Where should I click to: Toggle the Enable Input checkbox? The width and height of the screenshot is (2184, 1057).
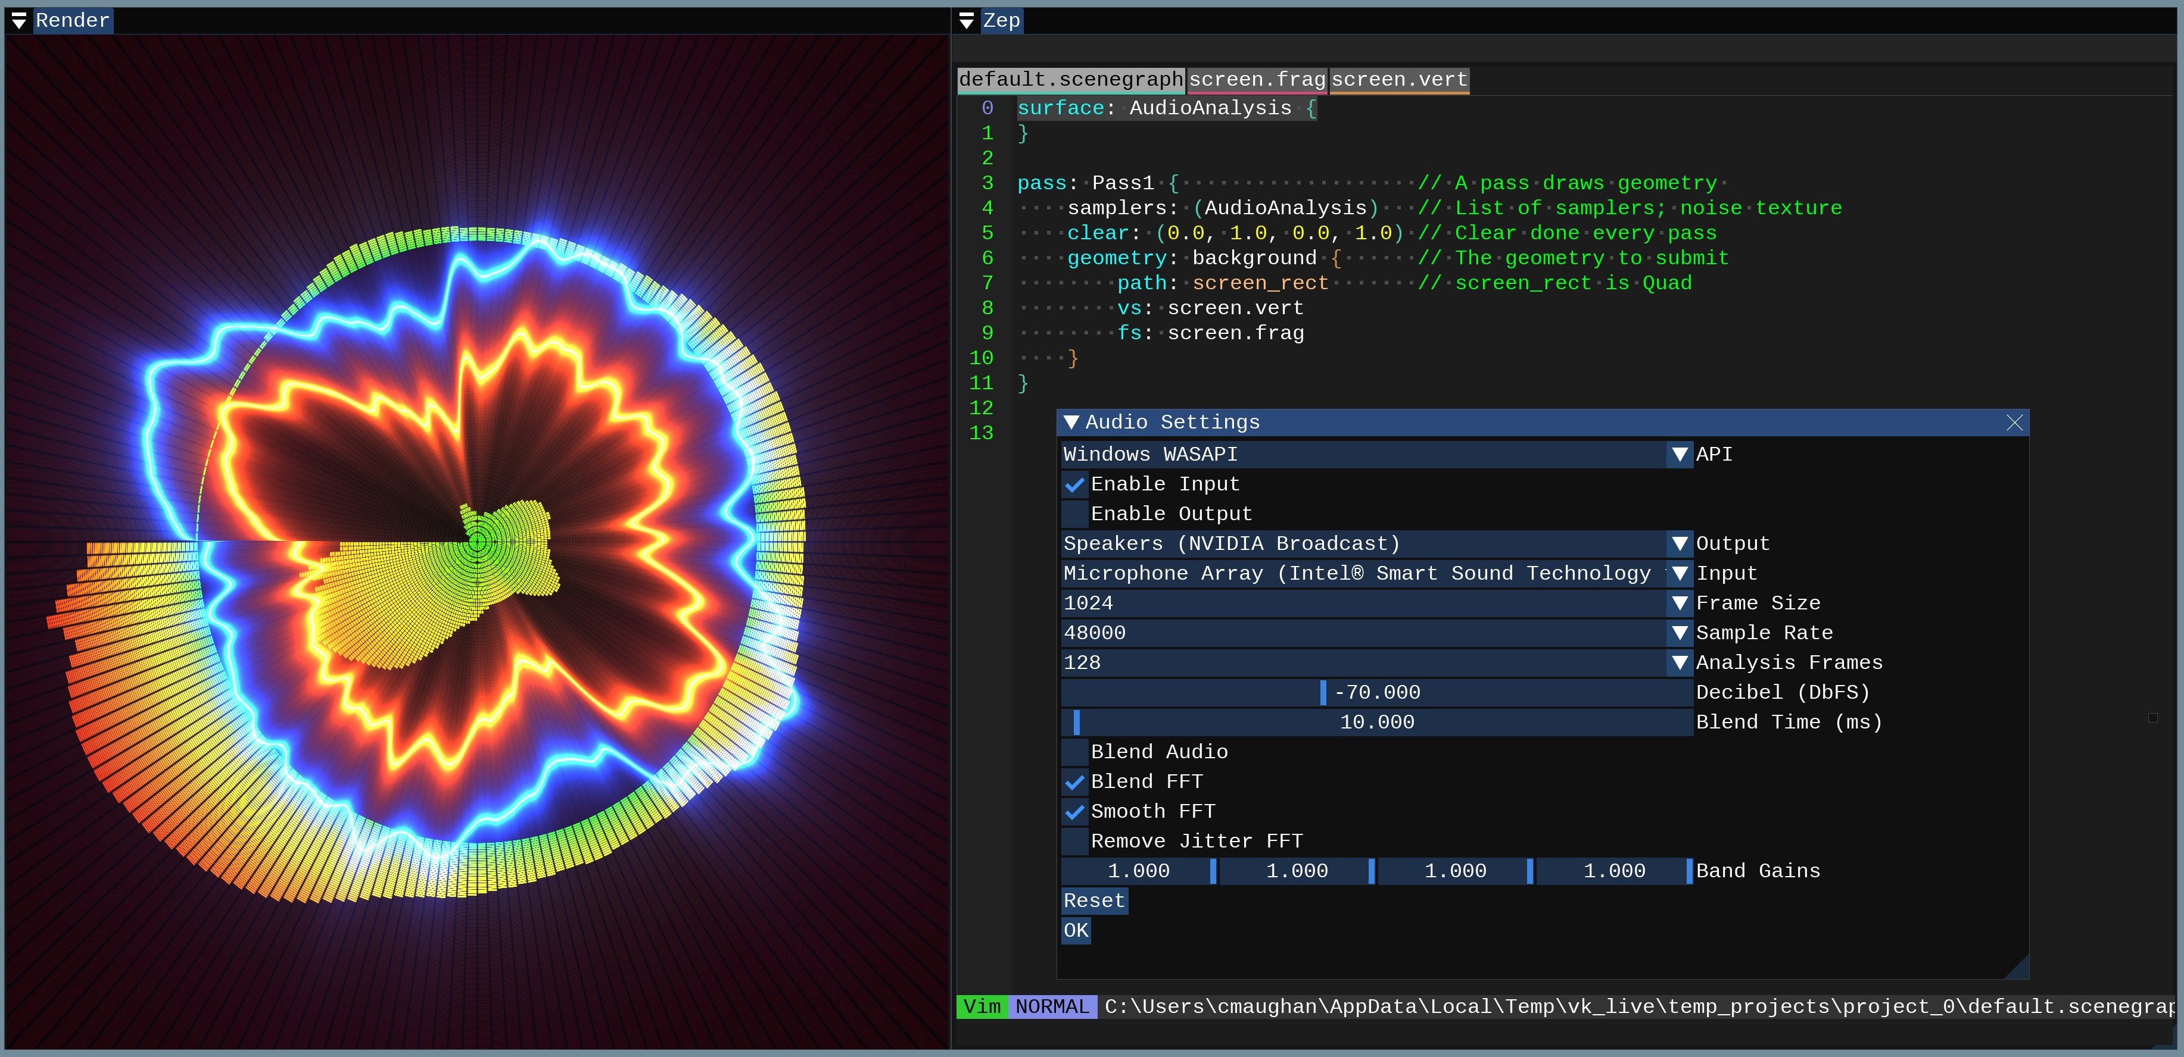[x=1074, y=484]
